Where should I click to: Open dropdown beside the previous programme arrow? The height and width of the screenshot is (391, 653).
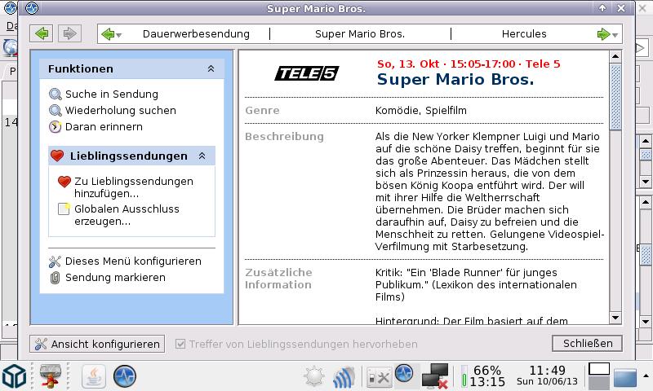point(119,35)
